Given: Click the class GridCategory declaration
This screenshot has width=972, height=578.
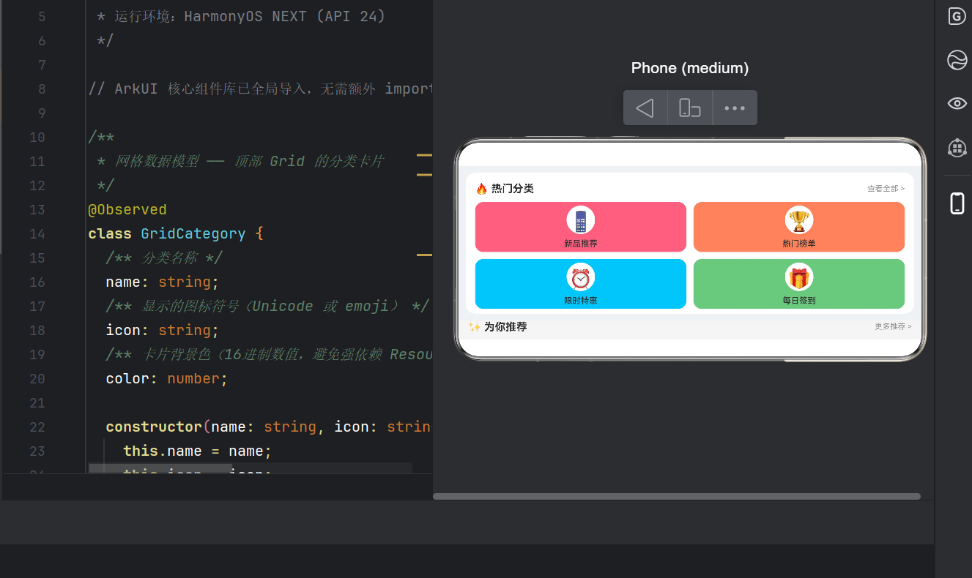Looking at the screenshot, I should point(175,234).
